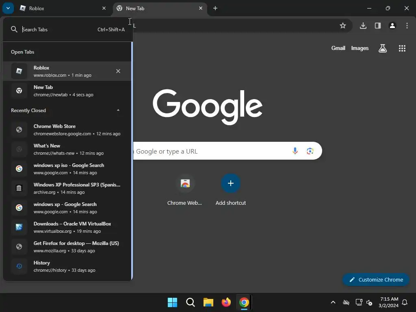
Task: Reopen What's New recently closed tab
Action: coord(67,149)
